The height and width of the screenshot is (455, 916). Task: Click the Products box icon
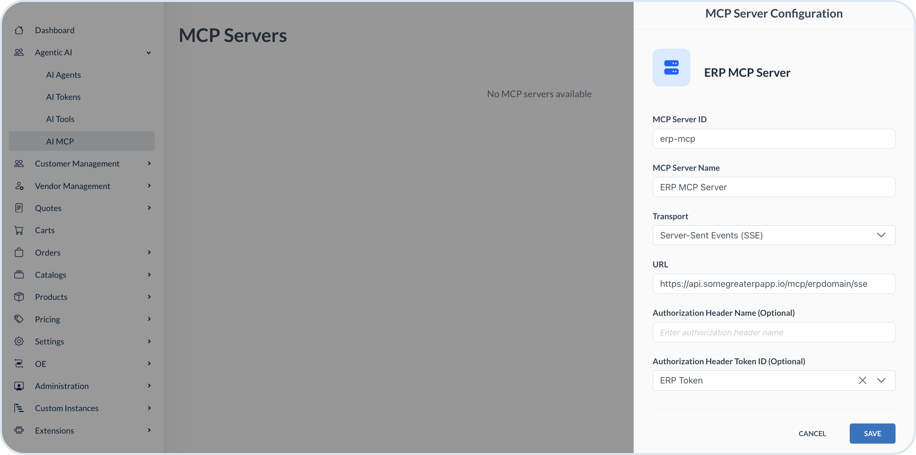point(19,297)
